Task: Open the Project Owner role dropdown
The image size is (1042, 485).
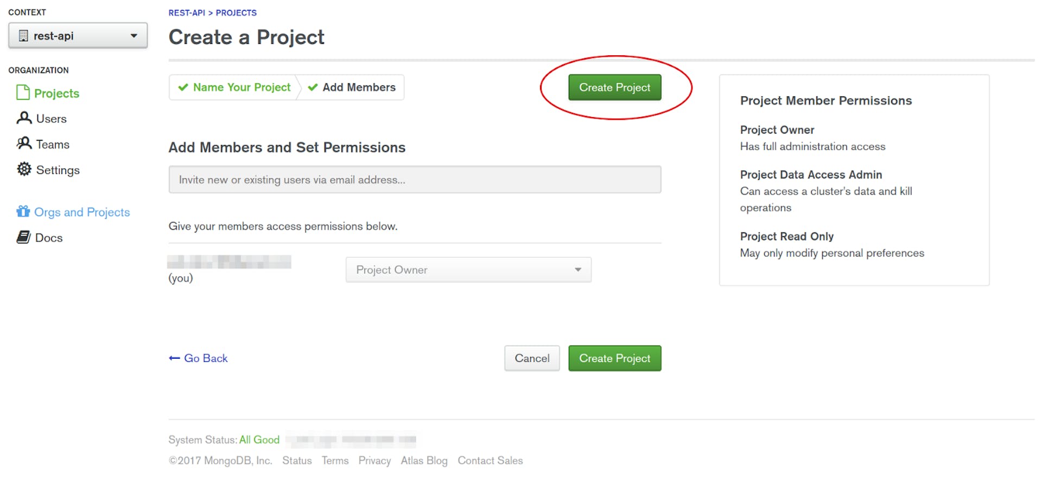Action: (468, 269)
